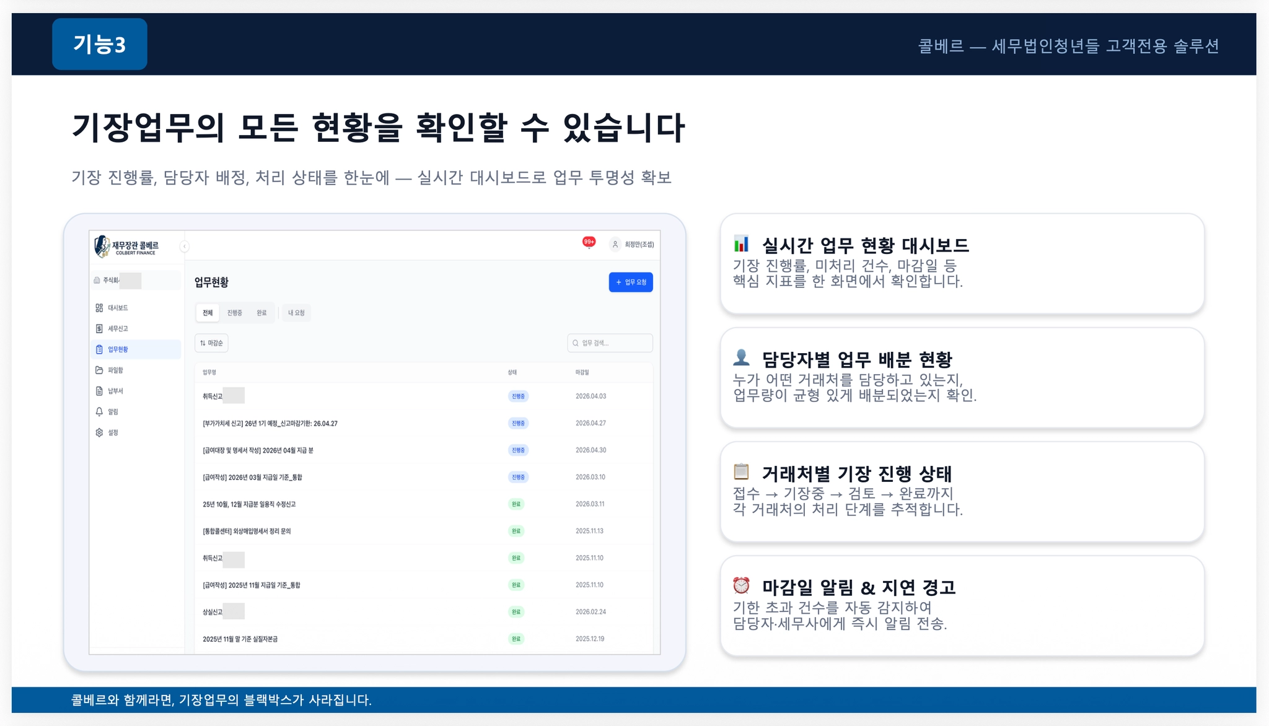
Task: Click the red 99+ notification badge
Action: [x=589, y=242]
